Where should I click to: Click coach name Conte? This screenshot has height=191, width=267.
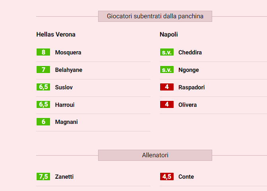tap(186, 177)
